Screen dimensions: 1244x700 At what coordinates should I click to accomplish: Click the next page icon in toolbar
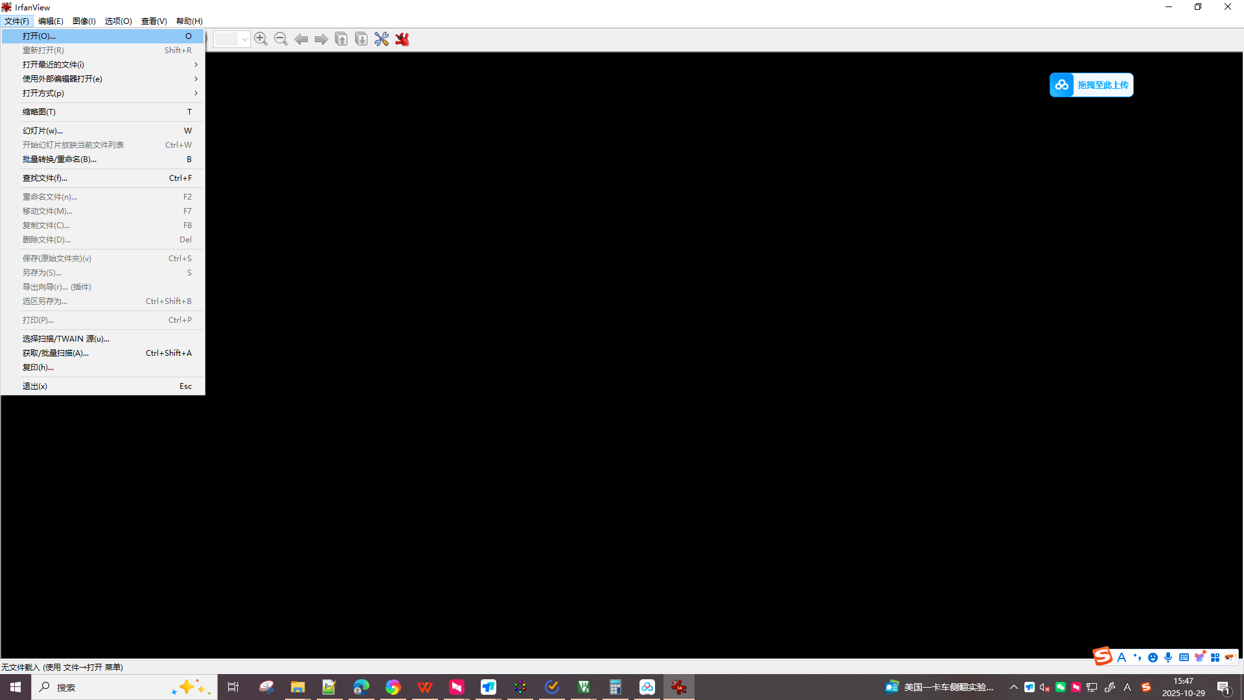pos(362,39)
